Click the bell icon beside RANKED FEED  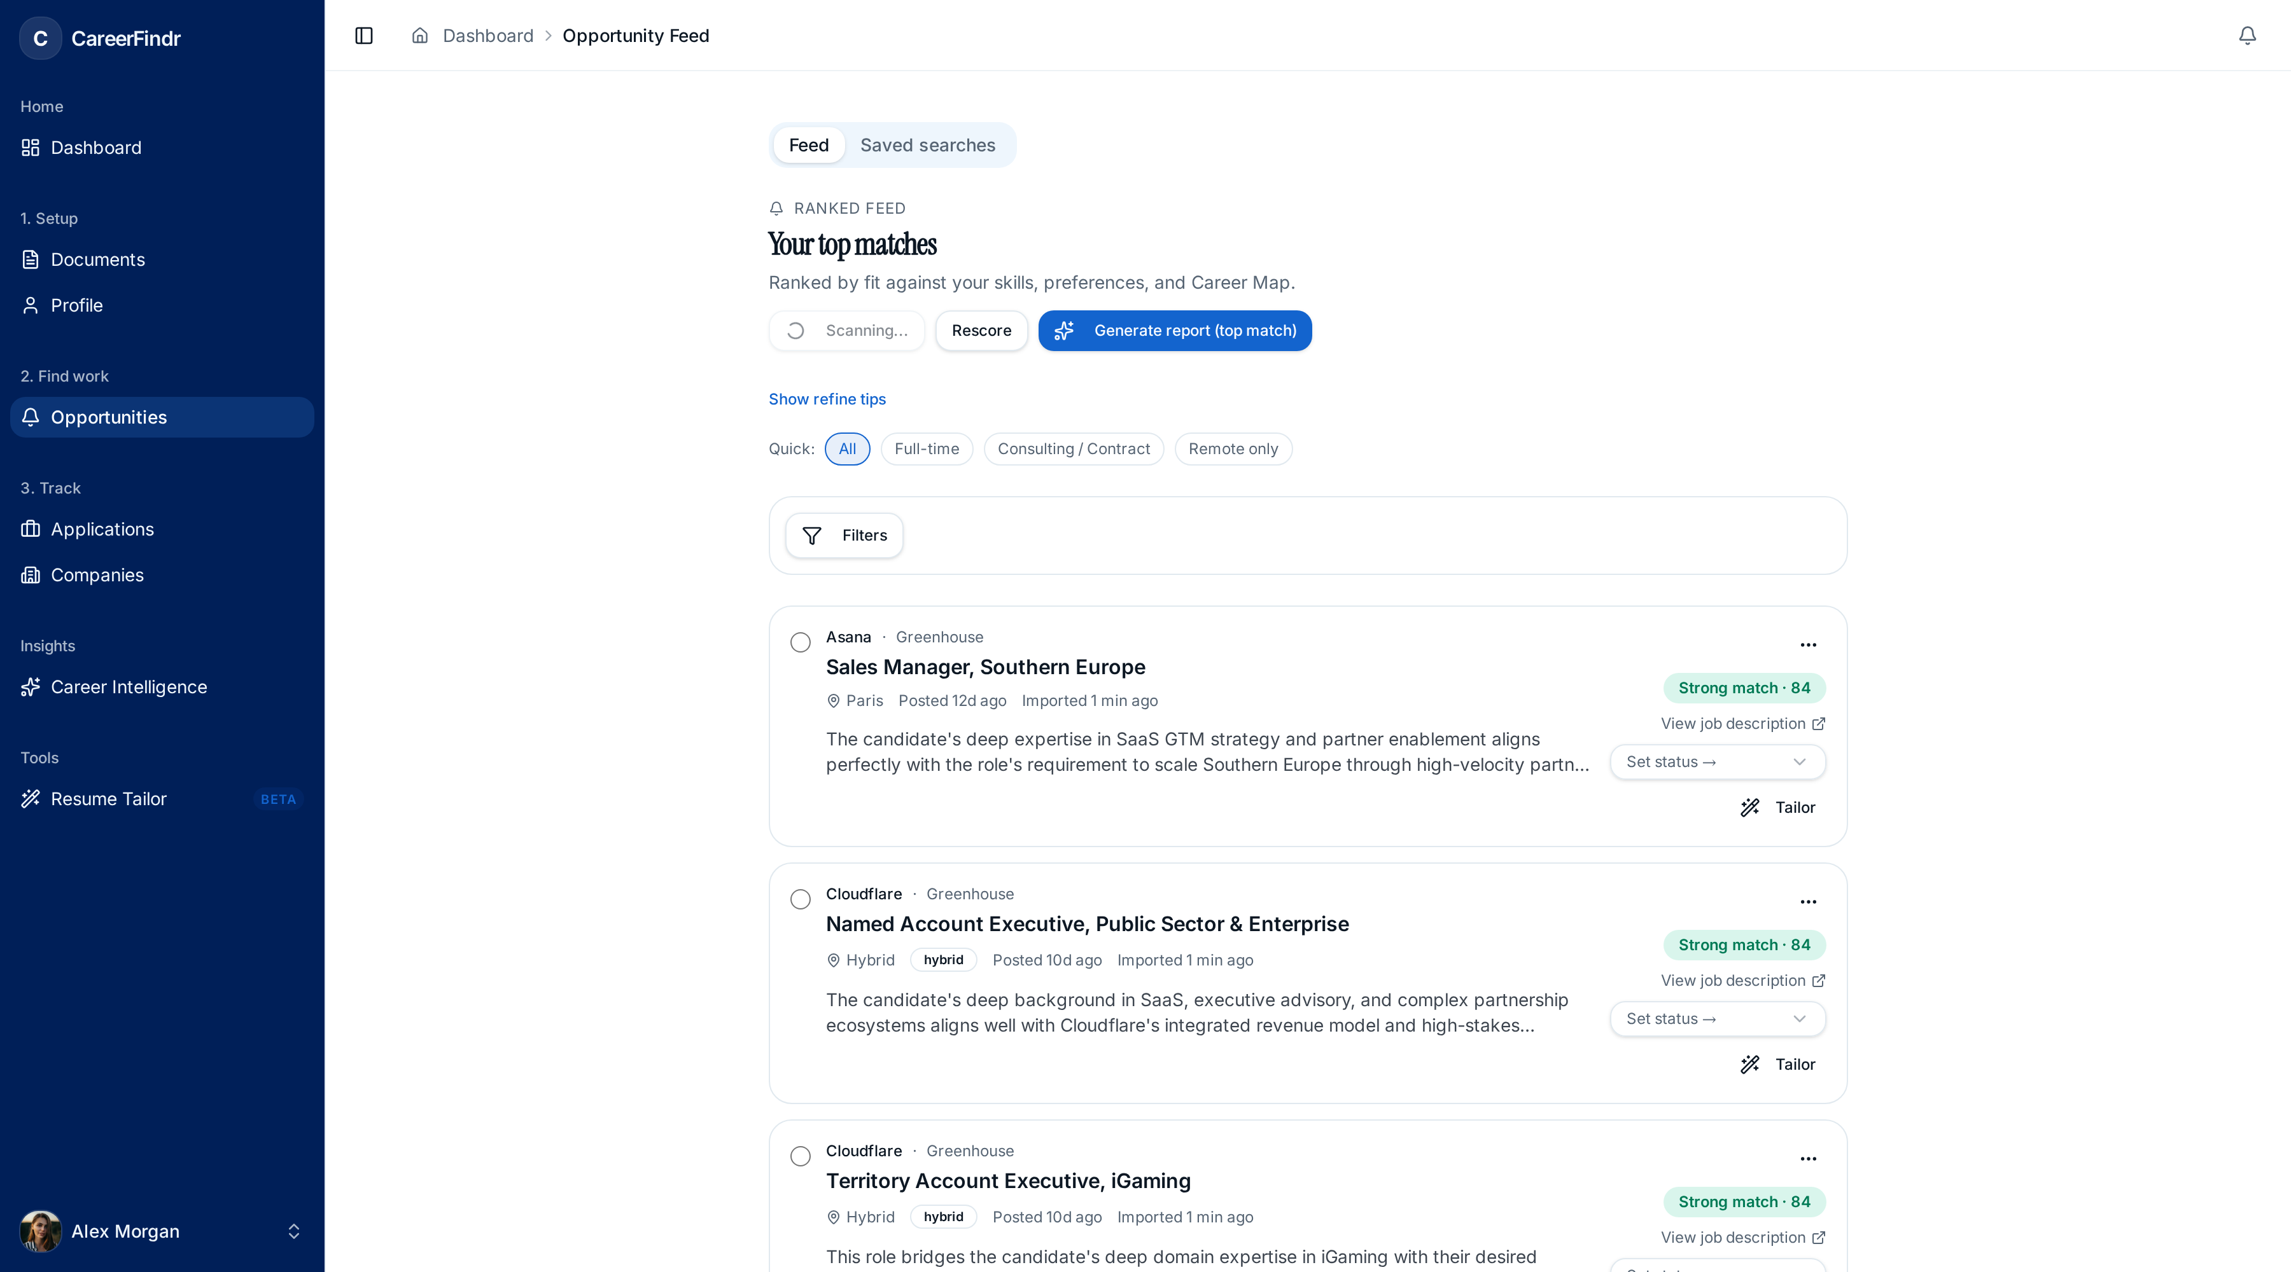pyautogui.click(x=776, y=208)
